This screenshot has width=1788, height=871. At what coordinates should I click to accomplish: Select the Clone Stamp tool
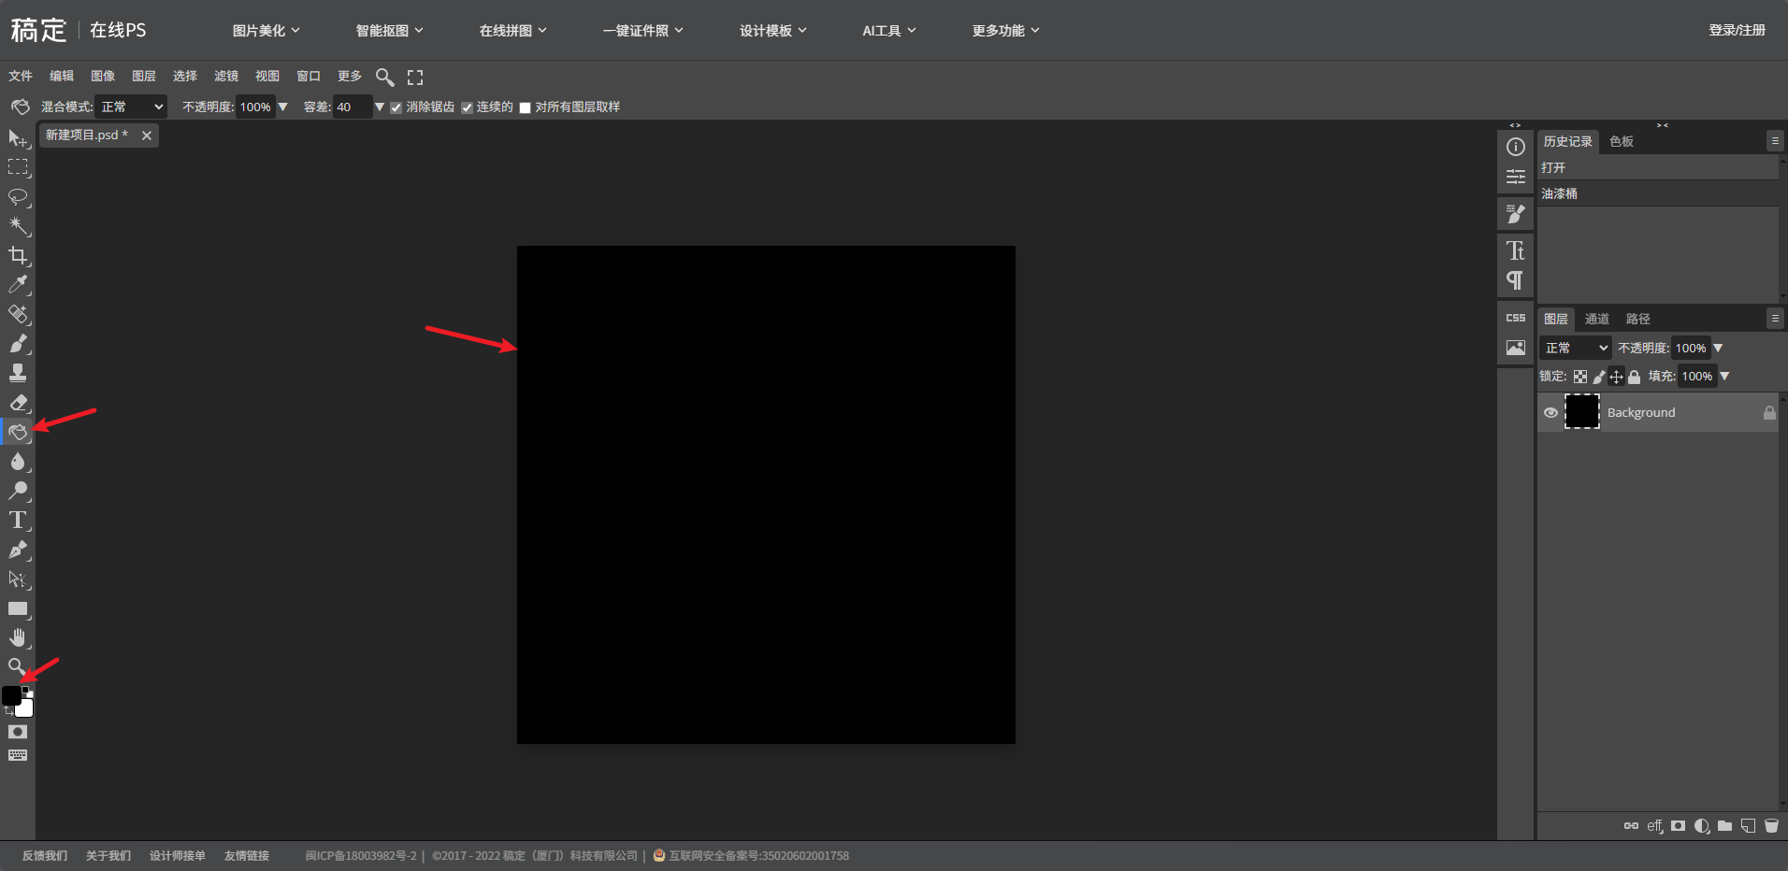point(18,373)
